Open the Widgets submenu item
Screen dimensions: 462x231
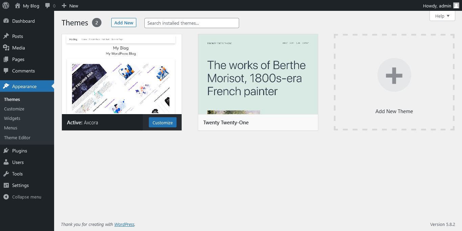tap(12, 118)
